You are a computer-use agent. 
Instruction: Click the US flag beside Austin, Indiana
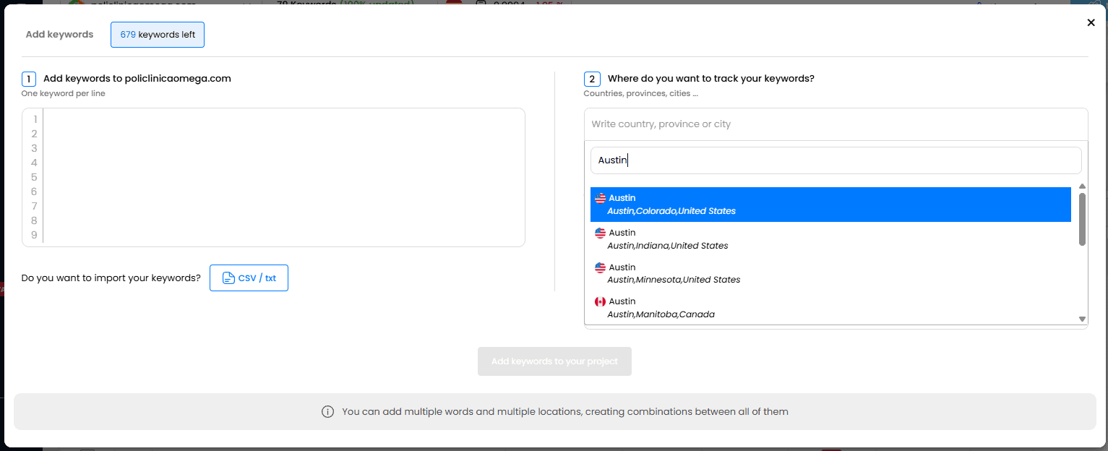pos(600,233)
